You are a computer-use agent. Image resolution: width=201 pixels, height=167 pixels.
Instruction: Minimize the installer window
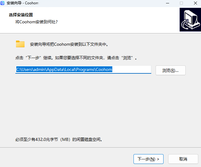pyautogui.click(x=168, y=3)
